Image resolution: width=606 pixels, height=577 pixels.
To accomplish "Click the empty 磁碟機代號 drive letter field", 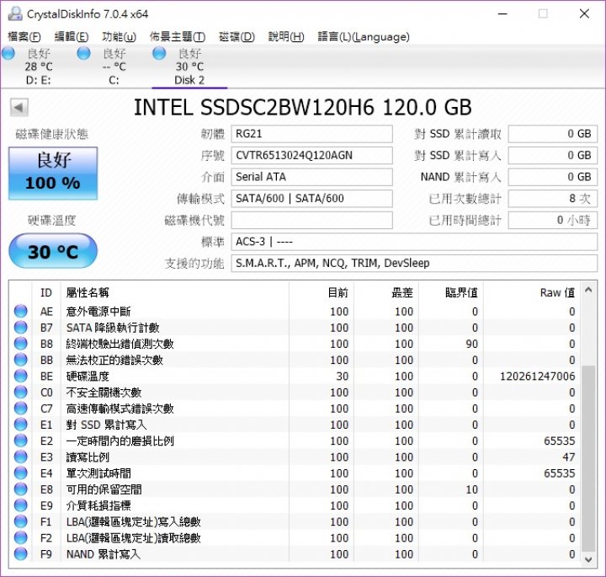I will pyautogui.click(x=312, y=221).
